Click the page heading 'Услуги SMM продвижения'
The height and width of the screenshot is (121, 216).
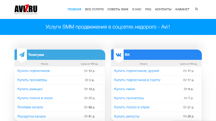click(108, 27)
